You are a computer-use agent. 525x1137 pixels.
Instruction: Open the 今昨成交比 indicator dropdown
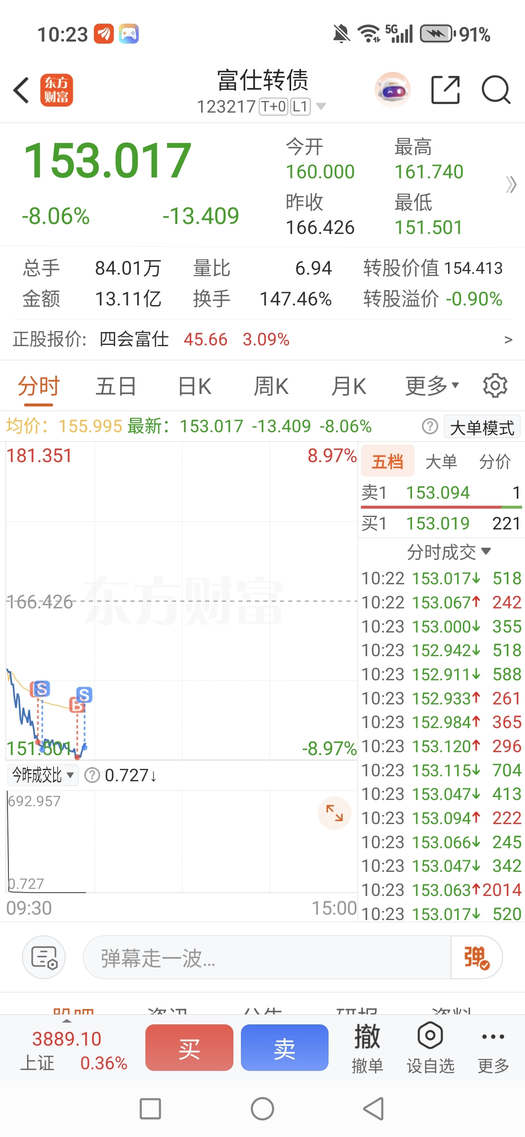point(43,775)
